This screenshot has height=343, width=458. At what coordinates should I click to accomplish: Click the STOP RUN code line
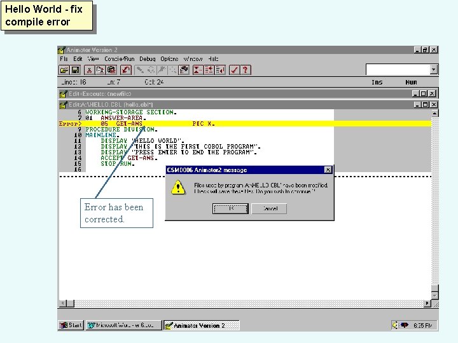coord(118,164)
